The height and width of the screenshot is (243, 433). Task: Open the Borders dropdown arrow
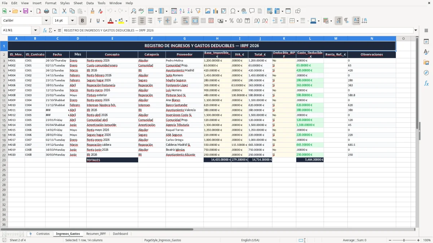point(297,21)
